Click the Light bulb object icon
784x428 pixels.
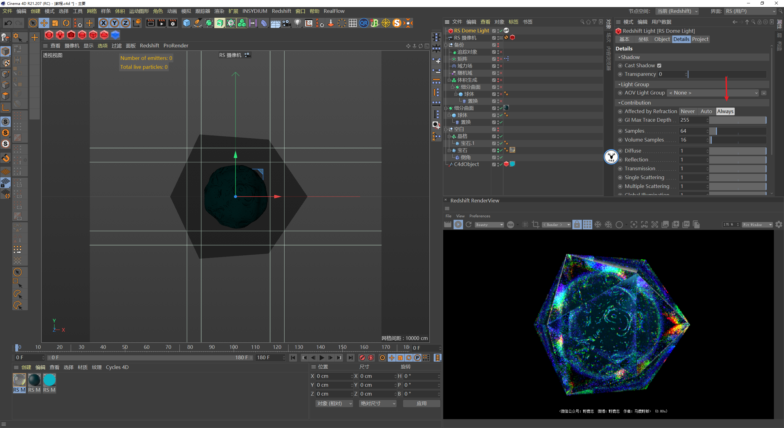(x=297, y=23)
